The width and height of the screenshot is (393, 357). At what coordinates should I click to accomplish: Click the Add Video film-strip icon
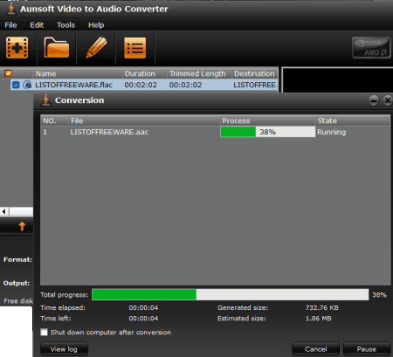tap(17, 48)
